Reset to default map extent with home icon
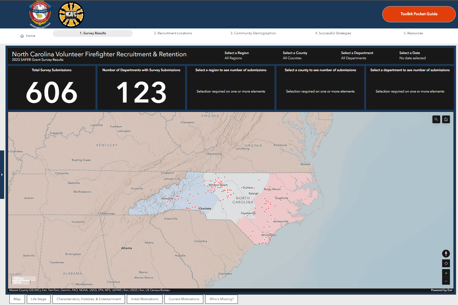 coord(446,119)
